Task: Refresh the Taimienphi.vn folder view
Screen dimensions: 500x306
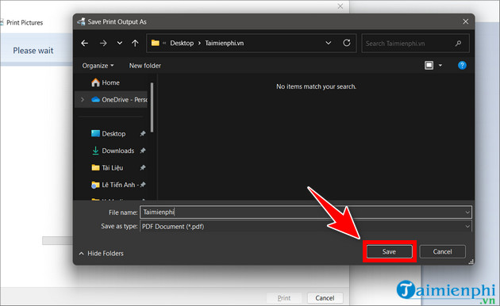Action: pos(347,43)
